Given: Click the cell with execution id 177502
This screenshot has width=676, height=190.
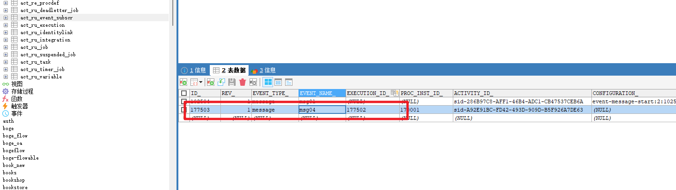Looking at the screenshot, I should tap(372, 110).
